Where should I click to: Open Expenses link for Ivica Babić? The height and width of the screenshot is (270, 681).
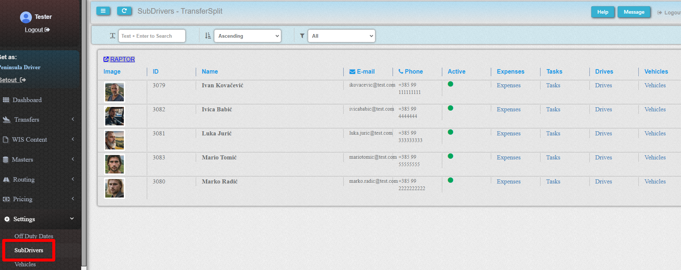508,109
